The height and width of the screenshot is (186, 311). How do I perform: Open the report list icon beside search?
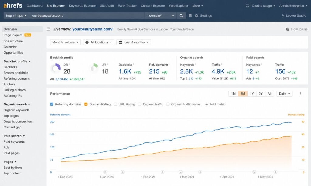(x=190, y=15)
